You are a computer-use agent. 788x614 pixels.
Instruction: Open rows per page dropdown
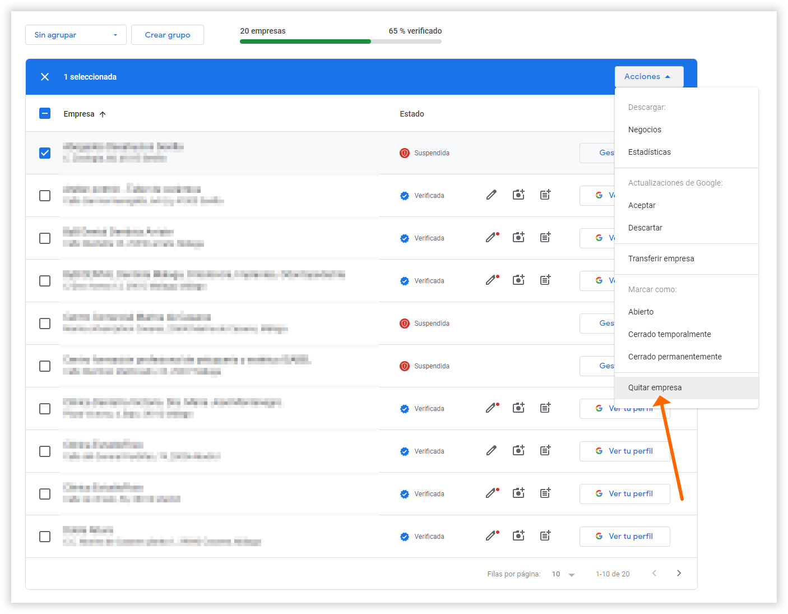click(563, 574)
